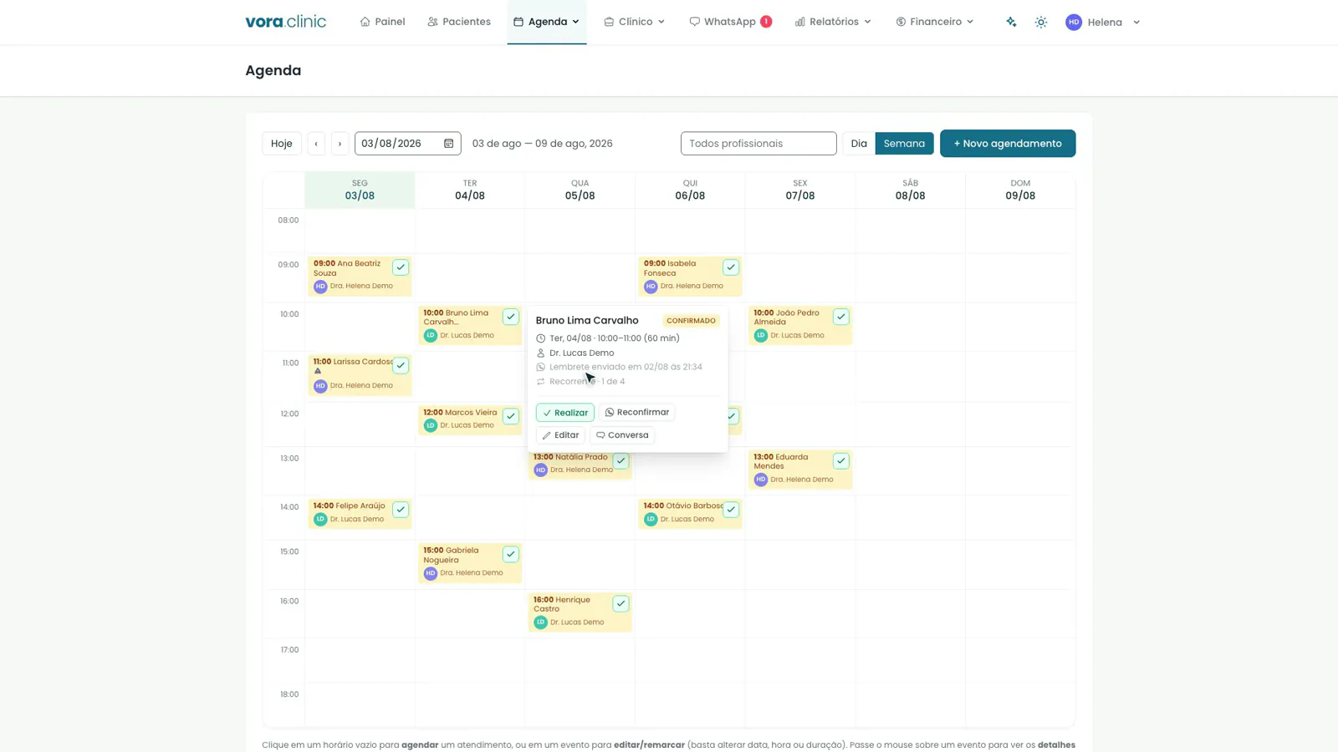Viewport: 1338px width, 752px height.
Task: Click the HD avatar on Gabriela Nogueira appointment
Action: tap(430, 573)
